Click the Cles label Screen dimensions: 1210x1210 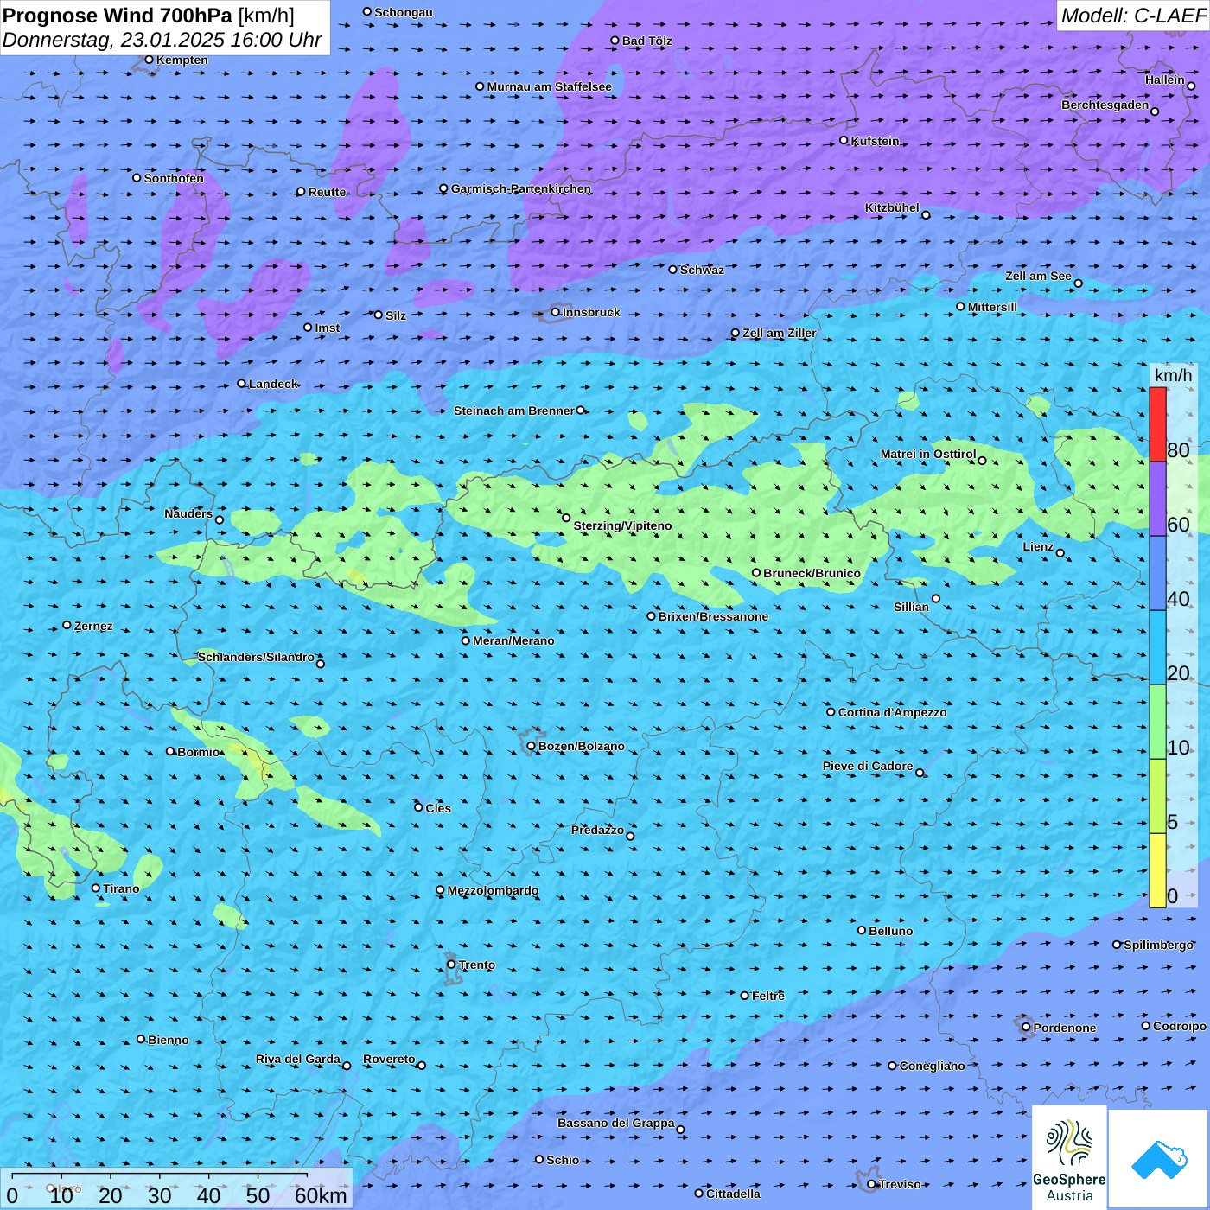(438, 808)
